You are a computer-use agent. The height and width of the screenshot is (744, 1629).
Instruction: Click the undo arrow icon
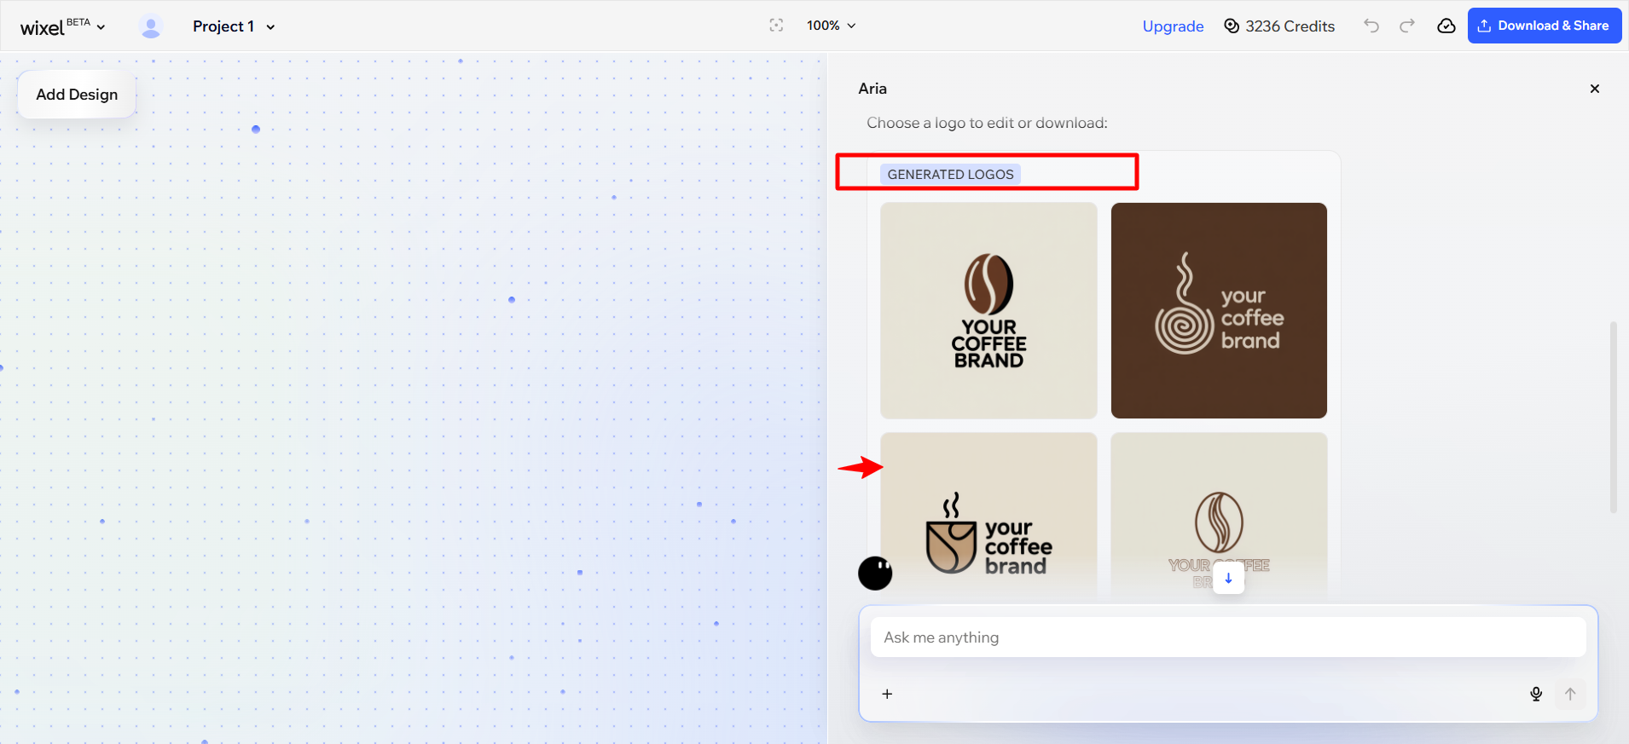point(1371,26)
